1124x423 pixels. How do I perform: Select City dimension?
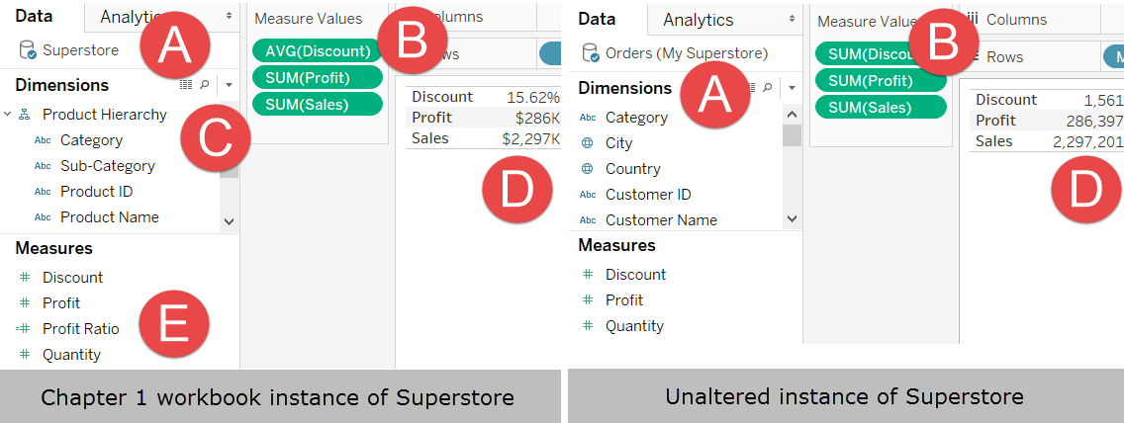[x=618, y=143]
